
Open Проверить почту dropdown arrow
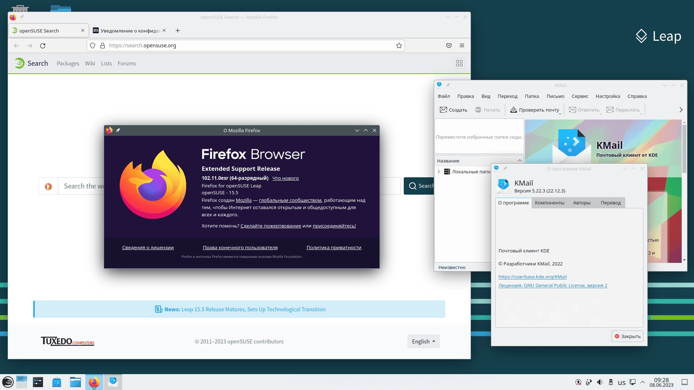(560, 113)
